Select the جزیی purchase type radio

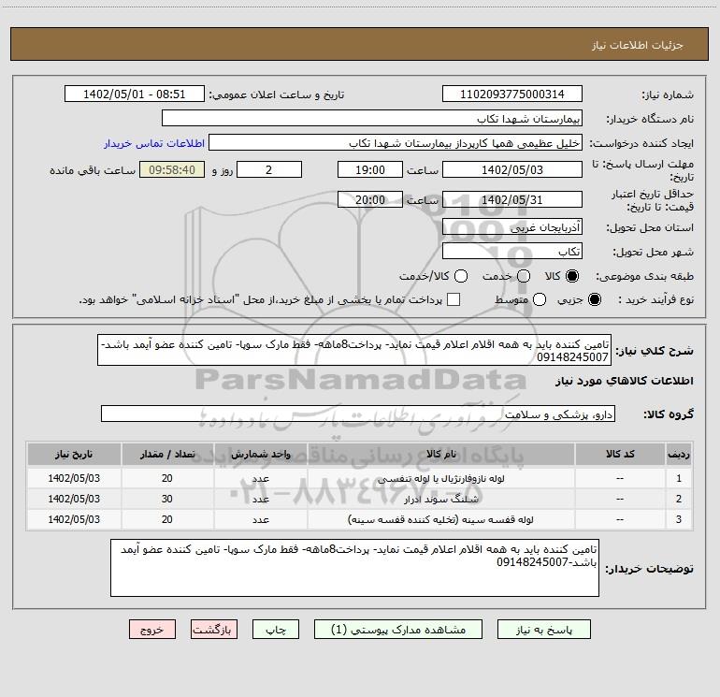594,299
